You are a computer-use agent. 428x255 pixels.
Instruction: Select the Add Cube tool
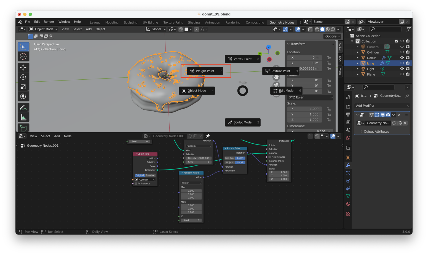pyautogui.click(x=23, y=128)
